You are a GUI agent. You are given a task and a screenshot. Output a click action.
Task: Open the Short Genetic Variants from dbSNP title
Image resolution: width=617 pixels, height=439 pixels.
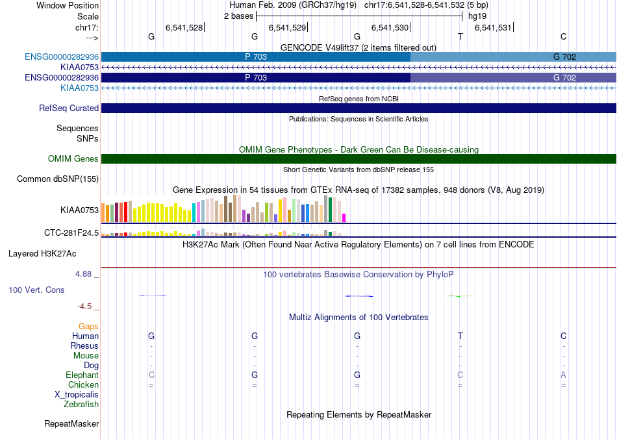[359, 169]
